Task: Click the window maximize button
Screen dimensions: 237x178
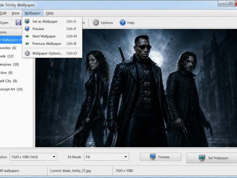Action: pyautogui.click(x=230, y=3)
